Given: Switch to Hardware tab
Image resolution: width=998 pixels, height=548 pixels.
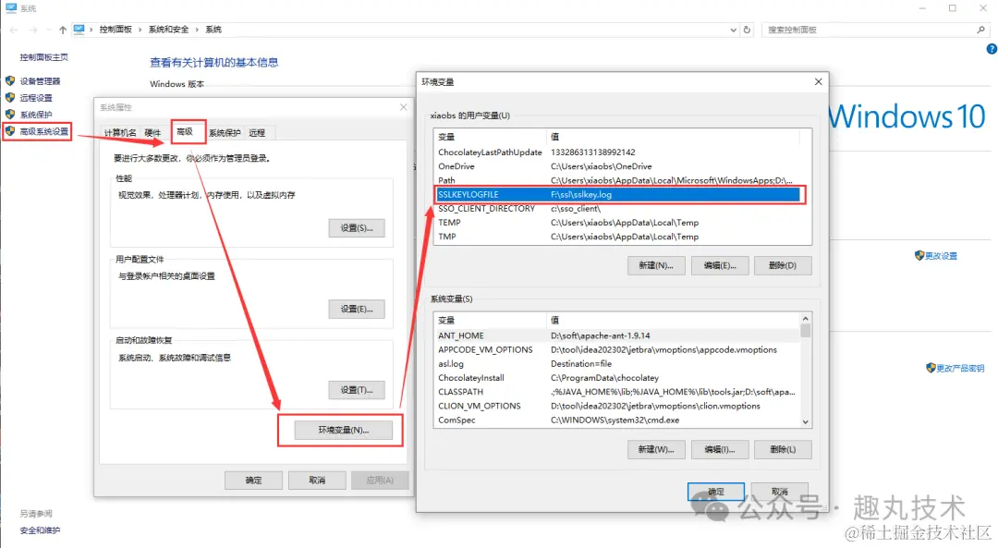Looking at the screenshot, I should coord(152,132).
